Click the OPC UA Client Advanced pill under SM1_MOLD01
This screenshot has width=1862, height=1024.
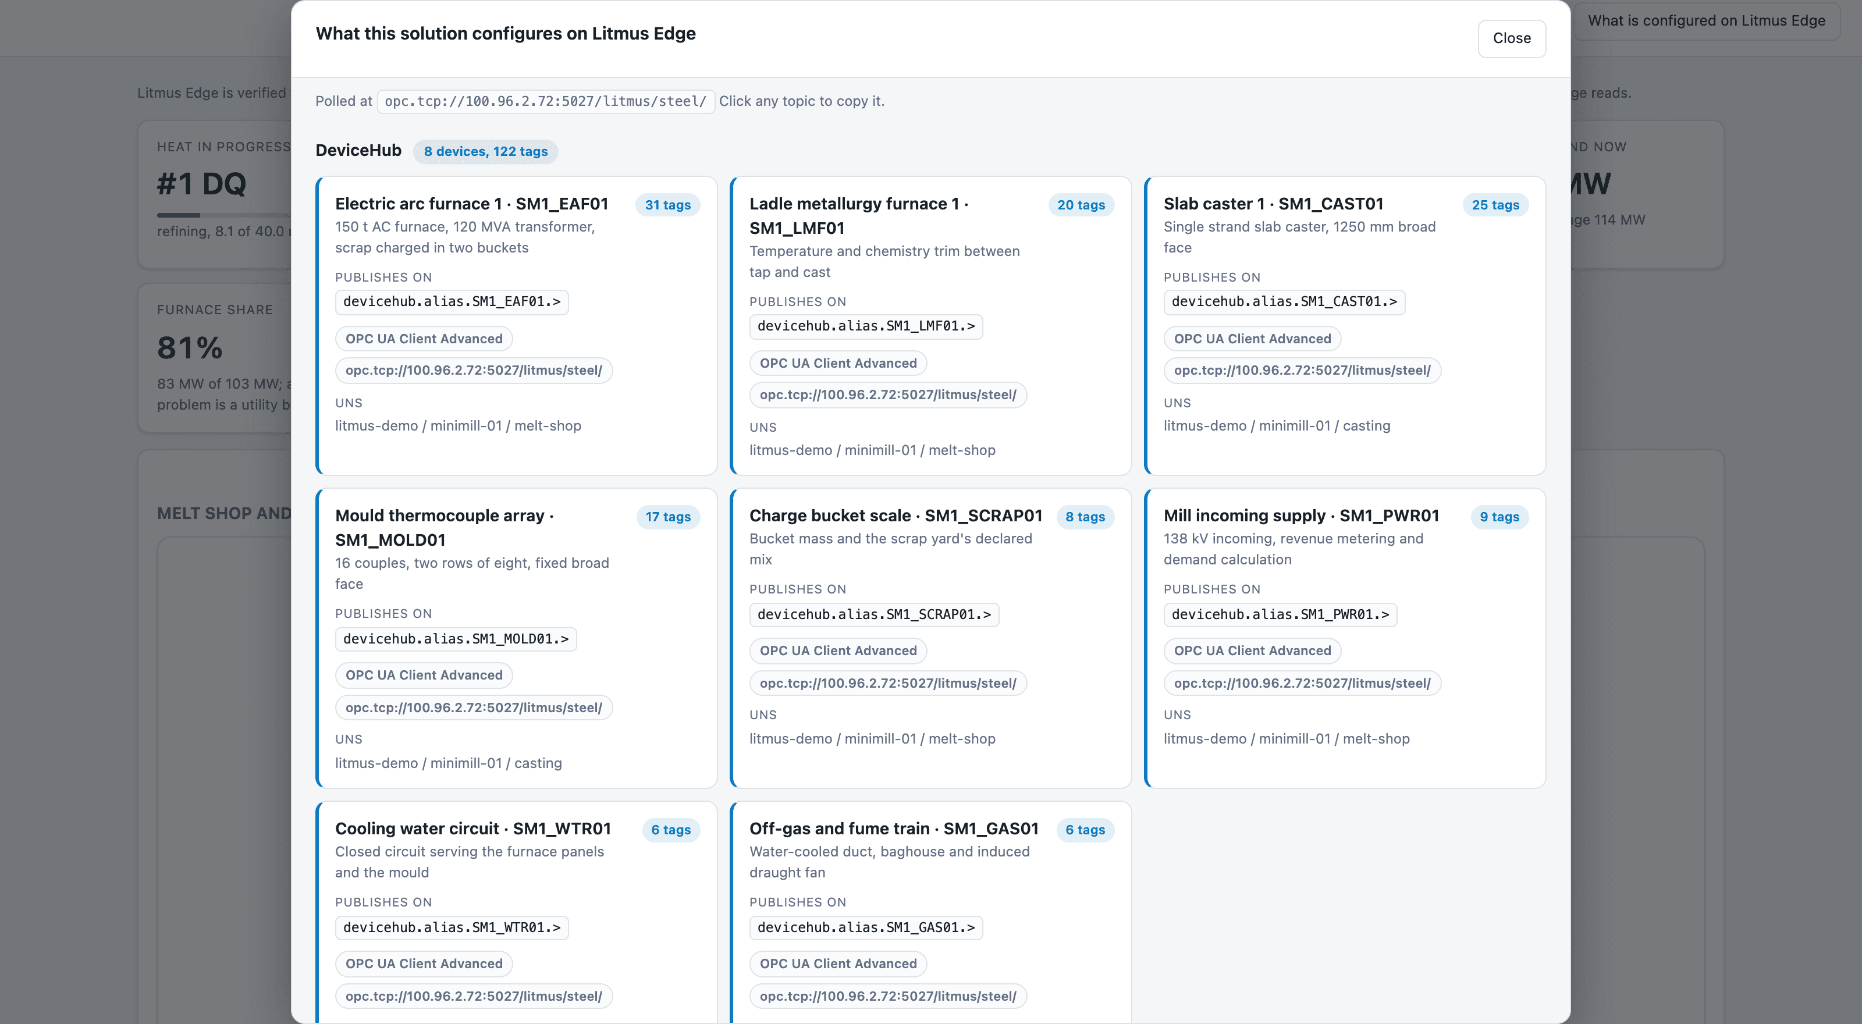(424, 675)
